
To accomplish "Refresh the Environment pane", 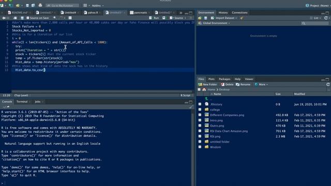I will point(326,18).
